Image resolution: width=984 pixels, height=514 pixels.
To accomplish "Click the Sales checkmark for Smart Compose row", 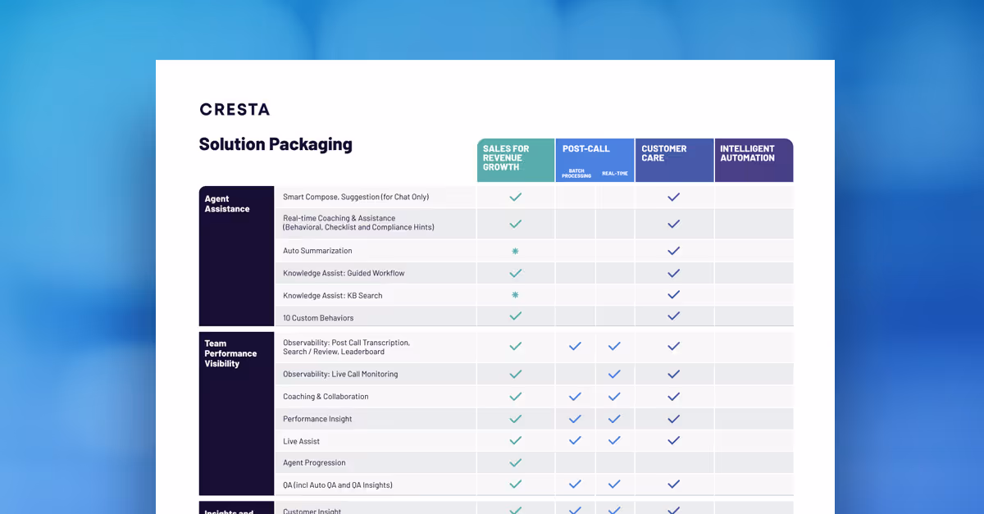I will (x=515, y=197).
